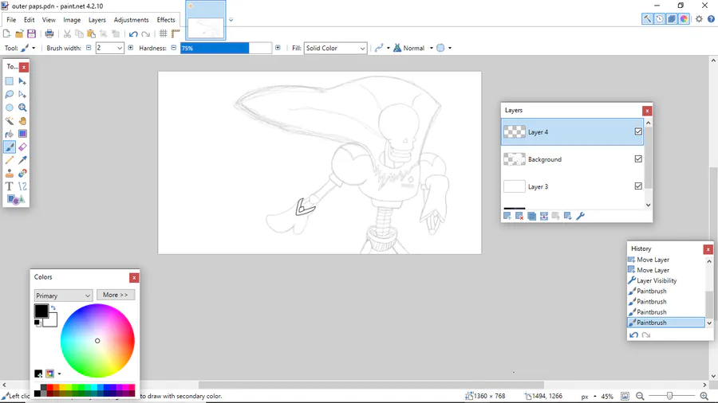Image resolution: width=718 pixels, height=403 pixels.
Task: Toggle the pixel grid icon
Action: click(163, 33)
